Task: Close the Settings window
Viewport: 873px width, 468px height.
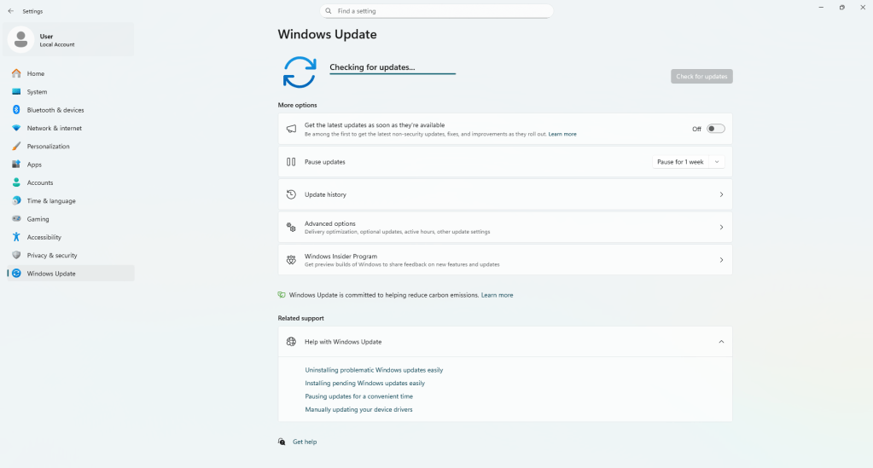Action: [x=863, y=7]
